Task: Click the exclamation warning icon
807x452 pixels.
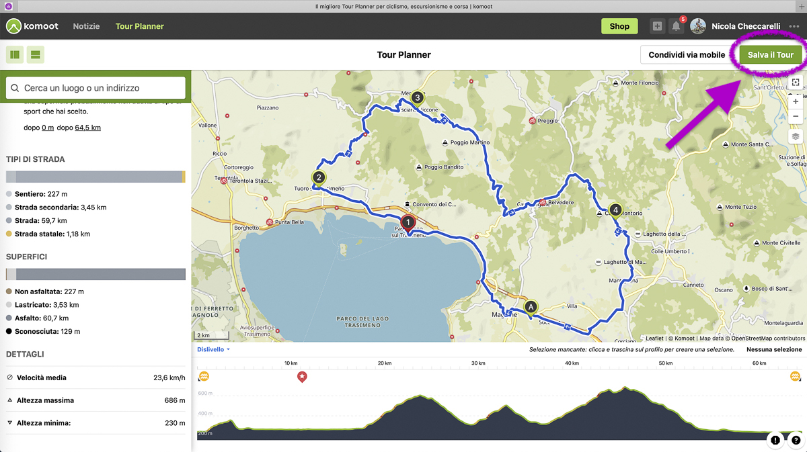Action: point(775,441)
